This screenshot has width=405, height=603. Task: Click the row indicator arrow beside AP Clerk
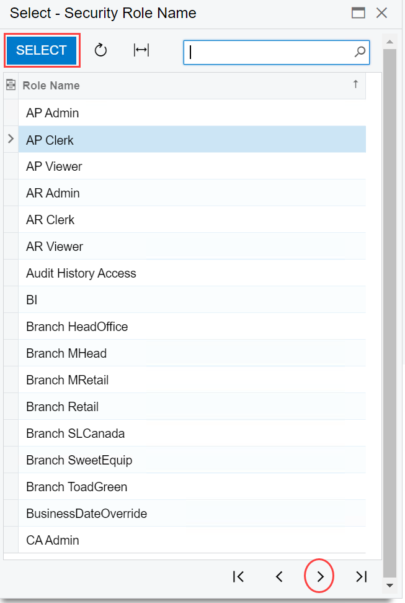(11, 140)
